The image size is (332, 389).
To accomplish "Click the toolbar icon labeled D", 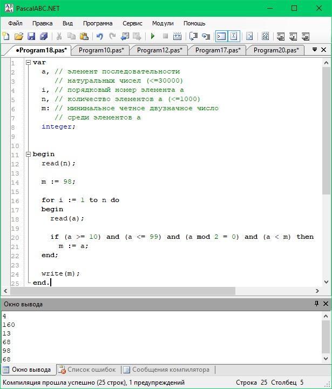I will coord(280,36).
